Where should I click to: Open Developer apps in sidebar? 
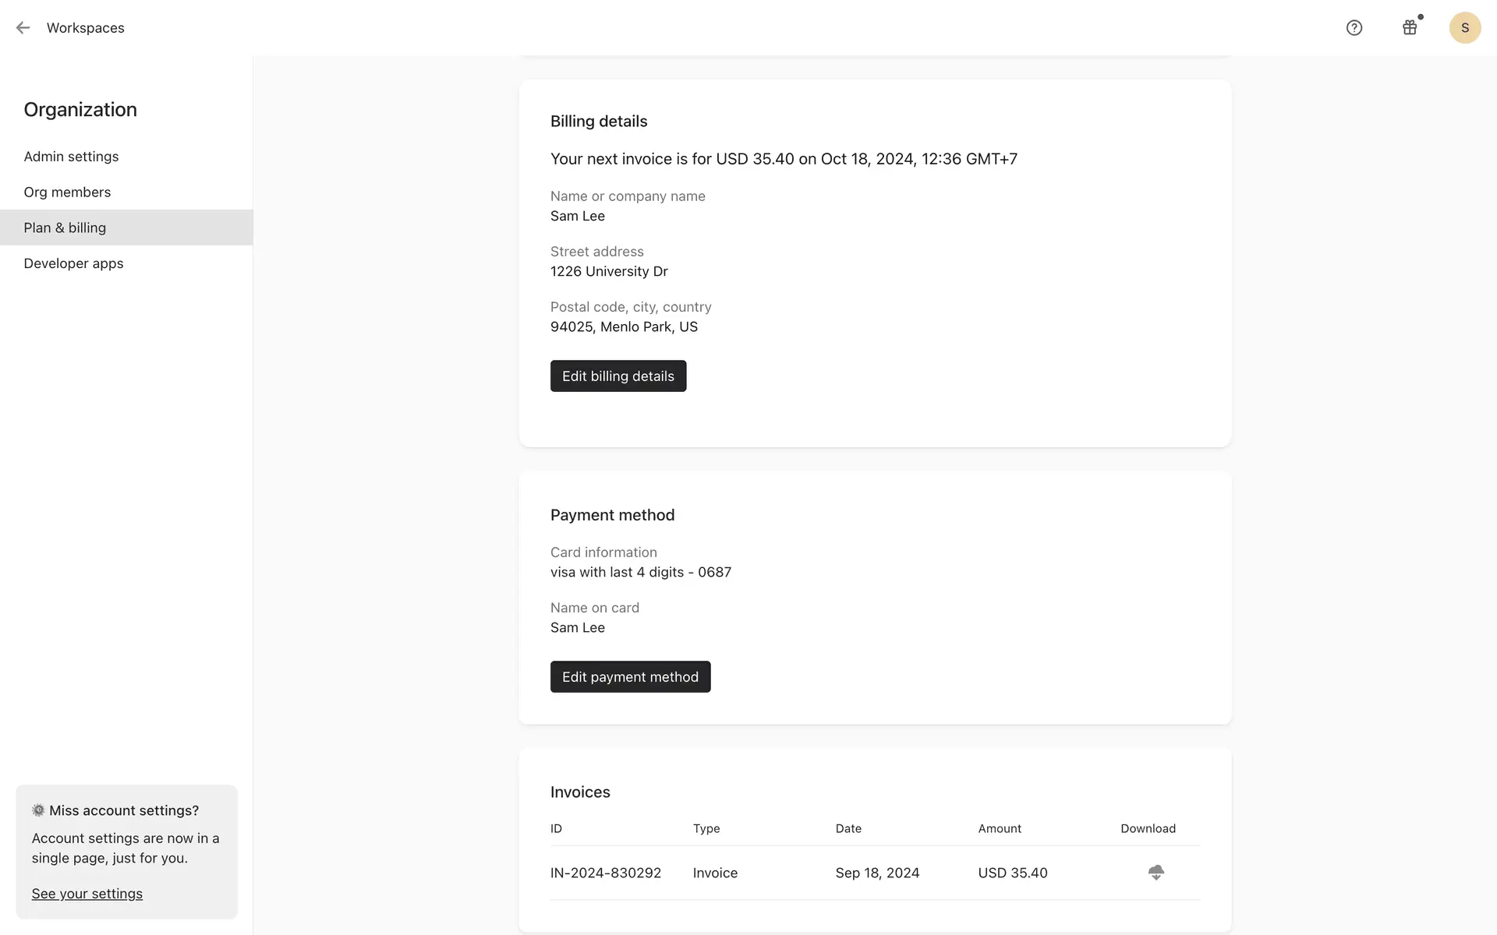[x=73, y=263]
